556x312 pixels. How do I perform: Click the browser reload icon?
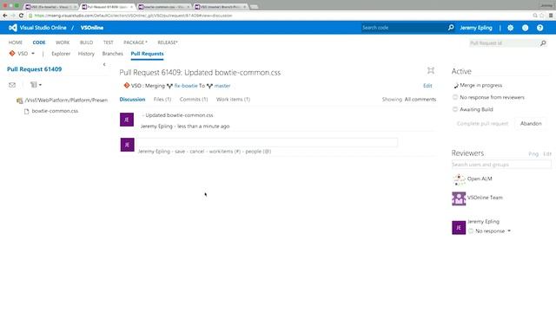click(x=21, y=16)
